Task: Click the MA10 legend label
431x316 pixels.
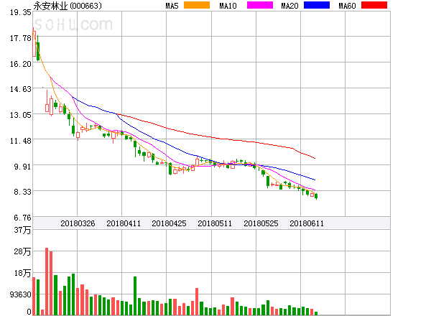Action: (228, 6)
